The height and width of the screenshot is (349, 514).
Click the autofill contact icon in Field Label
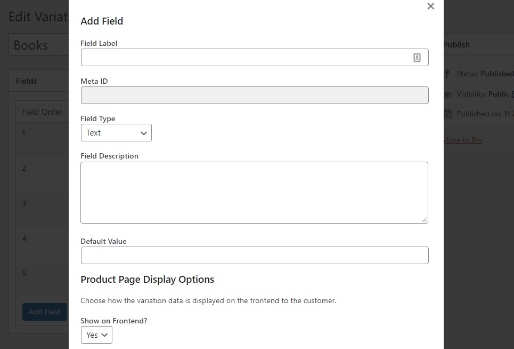417,57
